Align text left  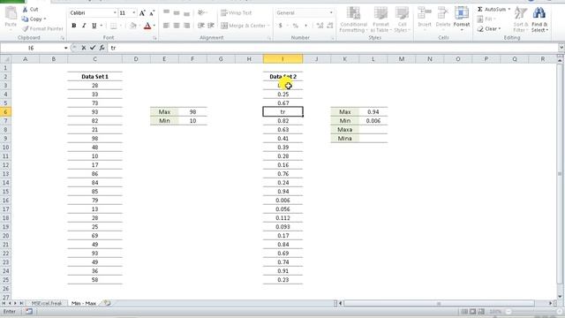tap(166, 26)
